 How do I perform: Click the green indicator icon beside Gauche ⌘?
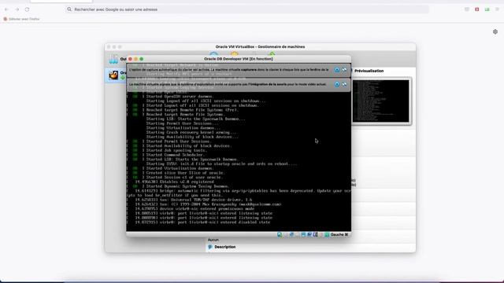tap(327, 235)
